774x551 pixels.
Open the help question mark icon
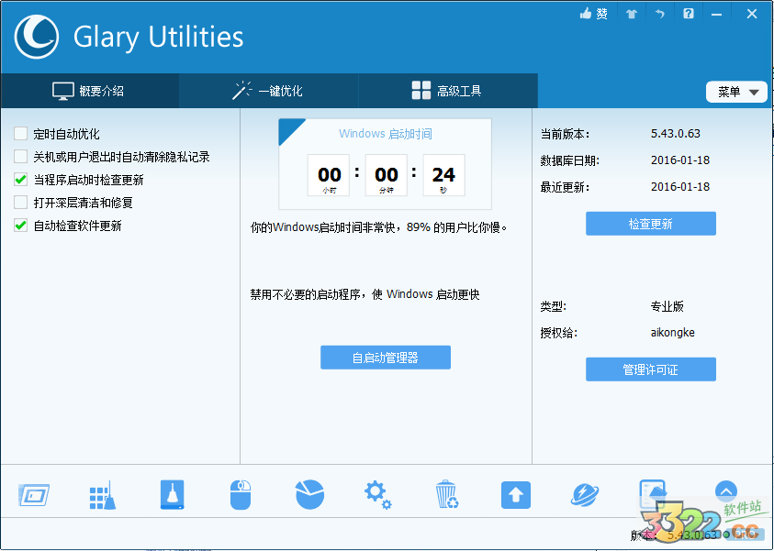(x=689, y=14)
